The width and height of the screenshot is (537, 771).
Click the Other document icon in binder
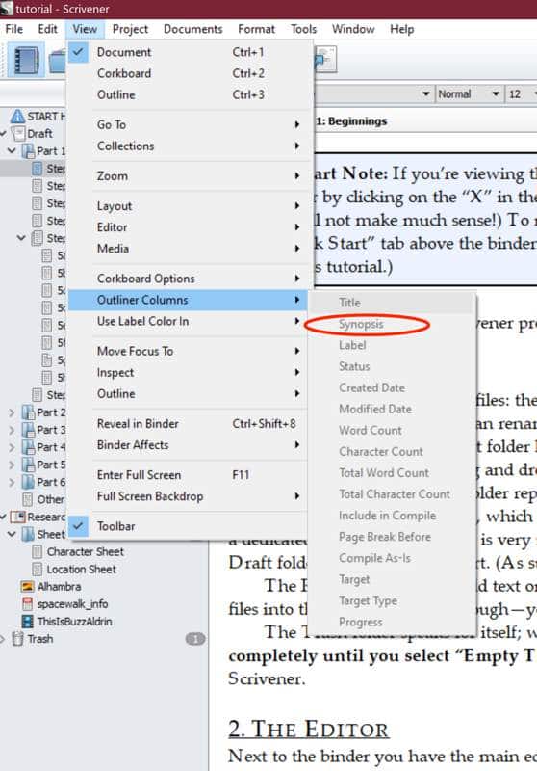point(28,499)
